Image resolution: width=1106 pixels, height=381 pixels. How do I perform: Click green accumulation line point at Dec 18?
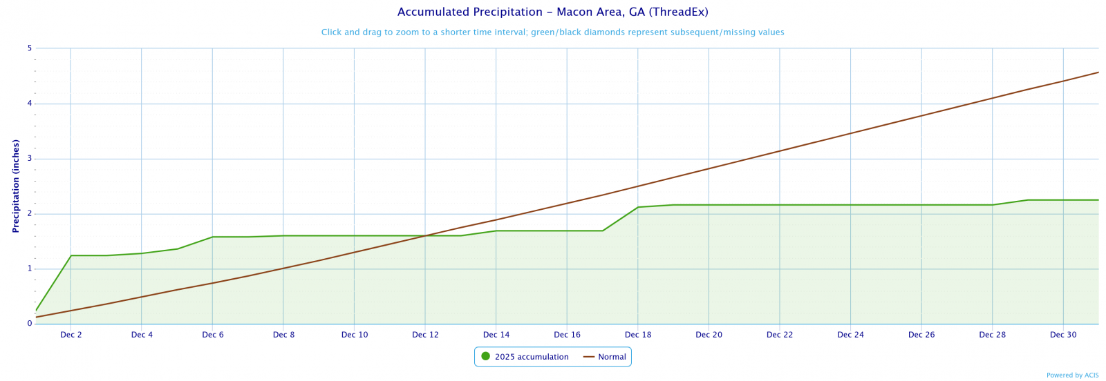(x=638, y=207)
